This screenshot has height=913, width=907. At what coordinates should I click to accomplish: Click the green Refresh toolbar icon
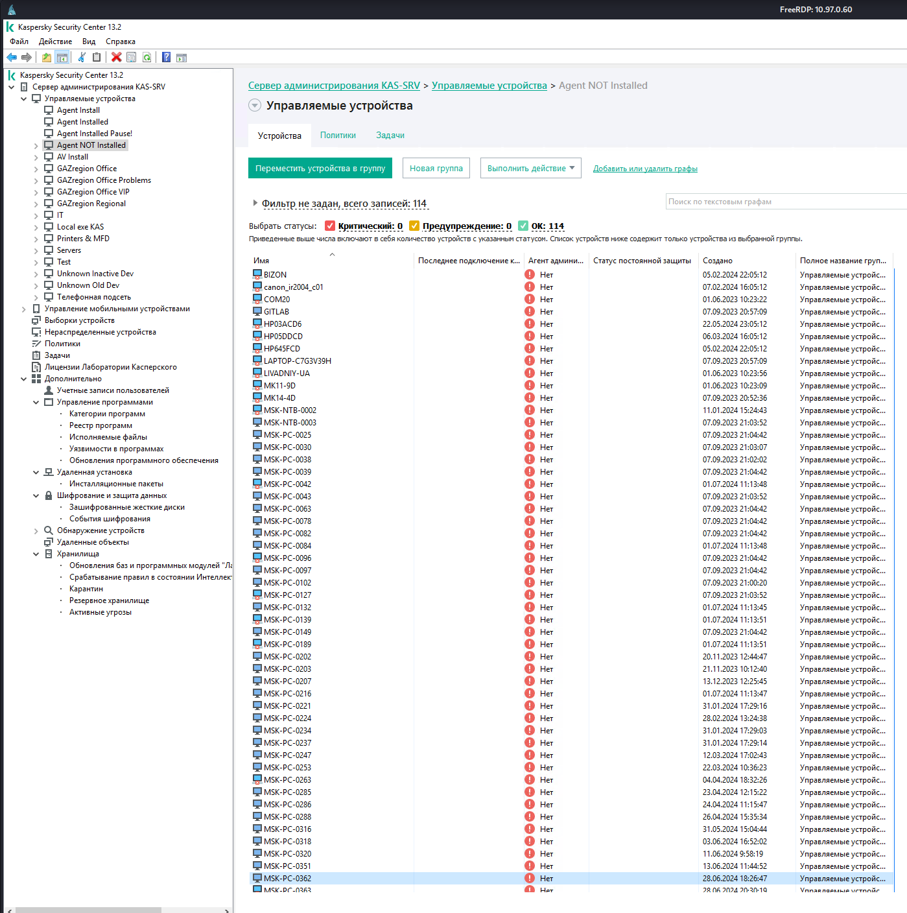(147, 57)
